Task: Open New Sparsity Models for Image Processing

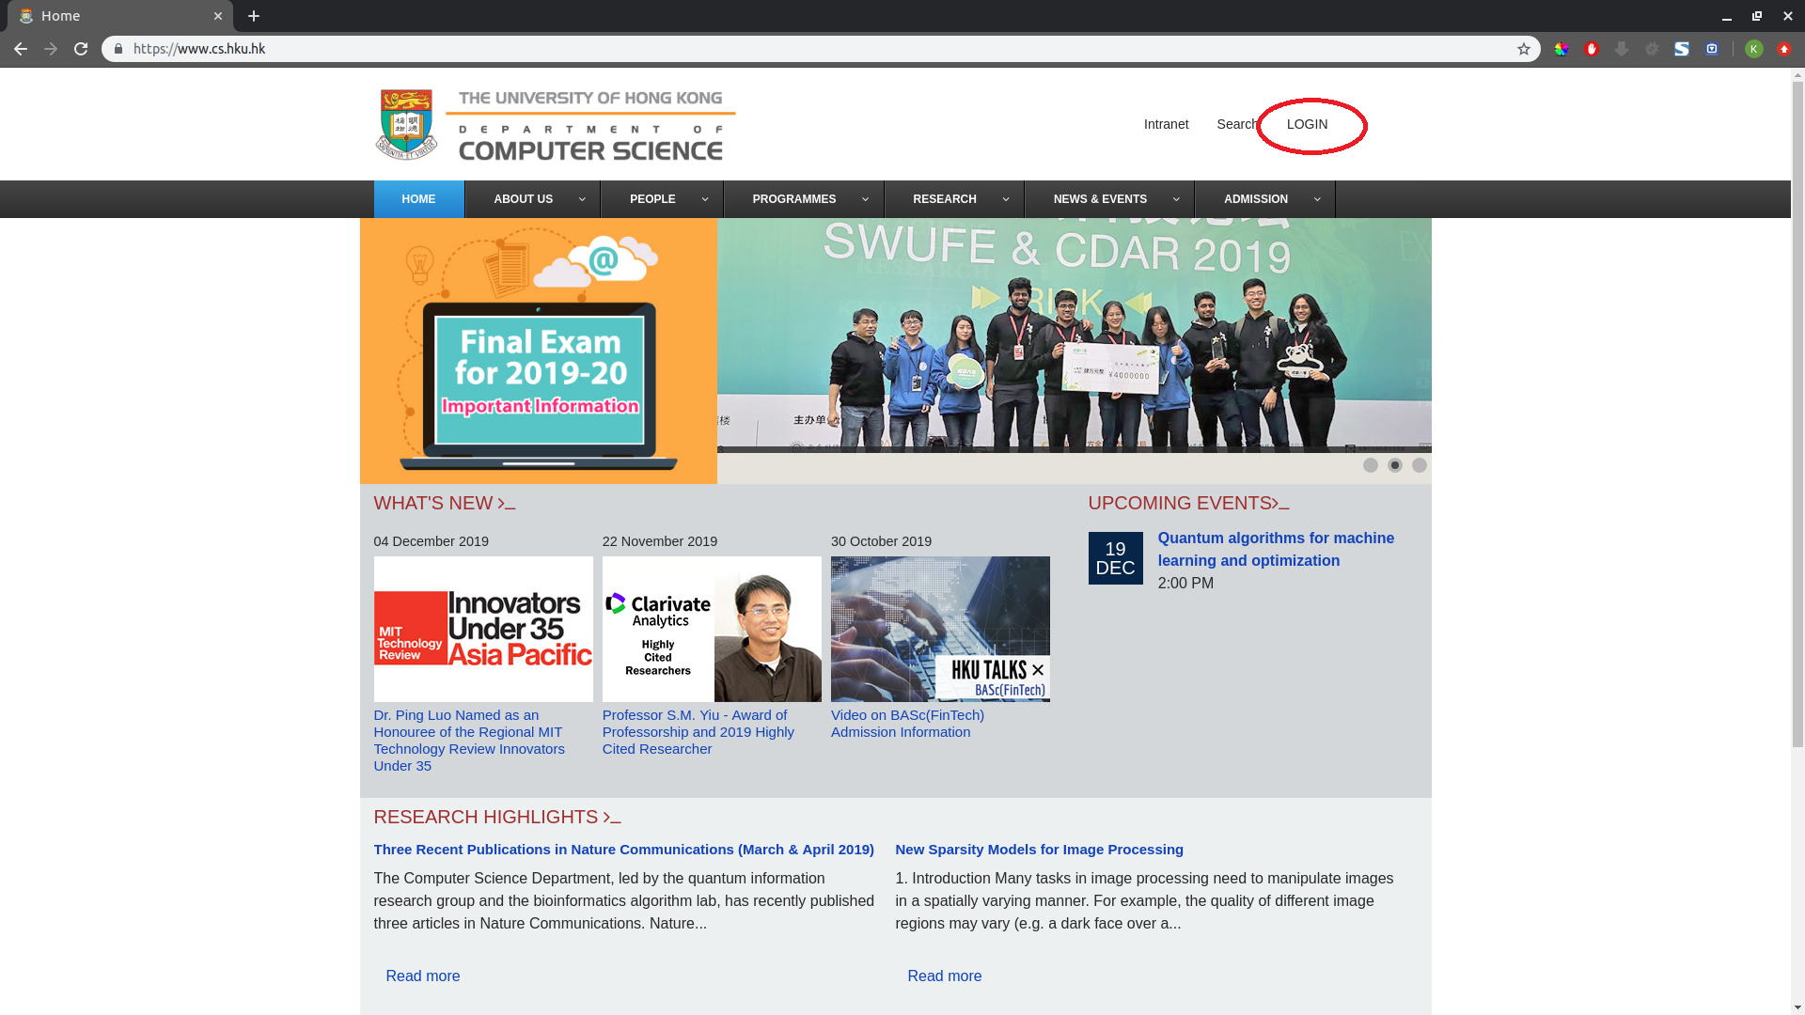Action: coord(1039,850)
